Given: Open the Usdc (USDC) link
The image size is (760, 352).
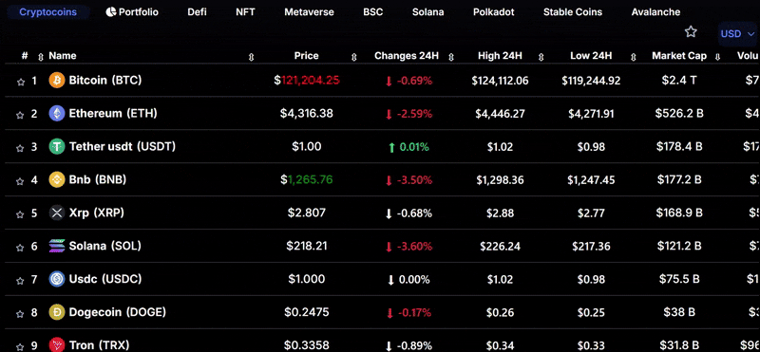Looking at the screenshot, I should (105, 279).
